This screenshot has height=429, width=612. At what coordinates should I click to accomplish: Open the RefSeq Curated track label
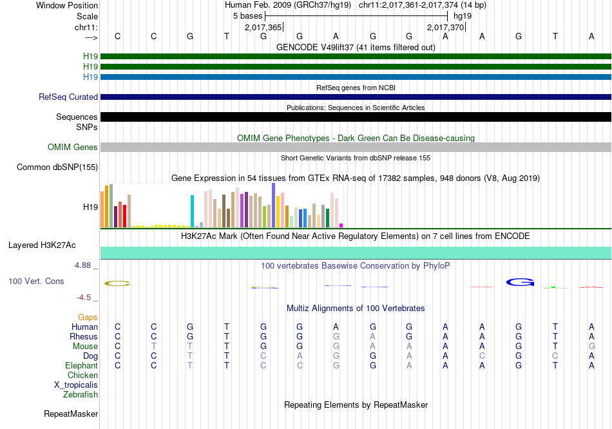click(68, 97)
